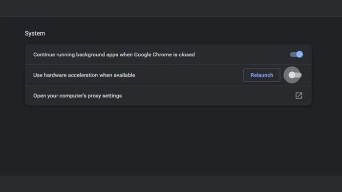
Task: Click 'Continue running background apps' label
Action: [114, 55]
